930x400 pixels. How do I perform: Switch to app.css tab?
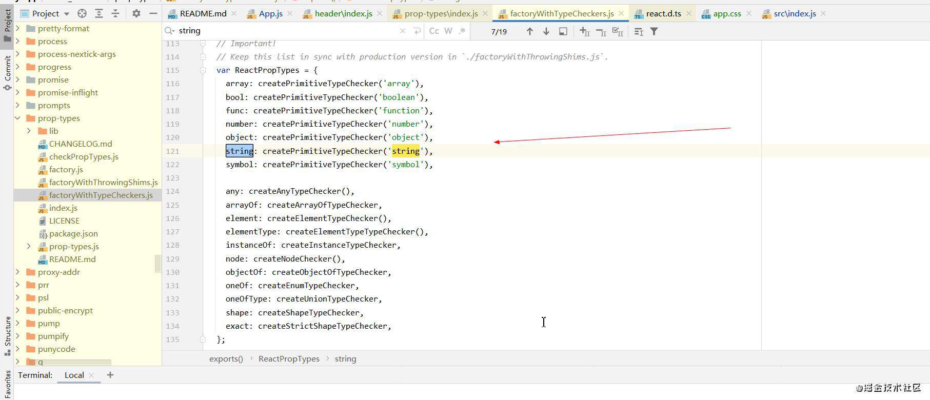tap(727, 14)
